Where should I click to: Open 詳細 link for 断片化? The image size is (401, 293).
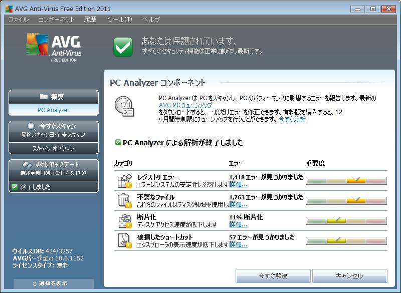(238, 224)
